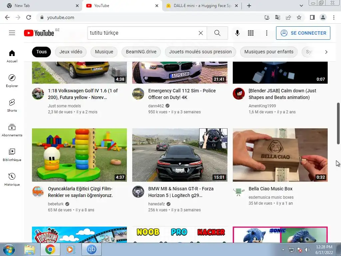
Task: Open Explorer in the sidebar
Action: (x=12, y=81)
